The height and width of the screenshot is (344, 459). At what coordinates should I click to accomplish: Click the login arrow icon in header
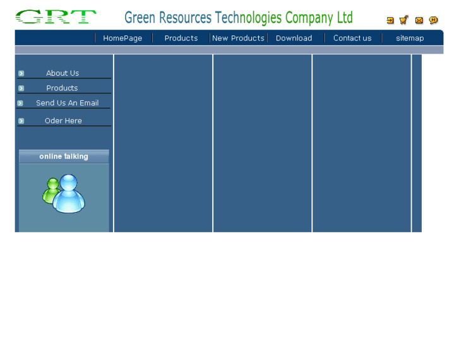390,20
